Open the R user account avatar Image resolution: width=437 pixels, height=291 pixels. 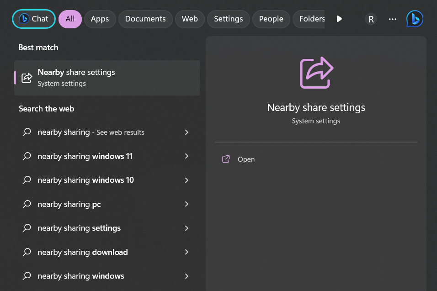click(x=371, y=19)
